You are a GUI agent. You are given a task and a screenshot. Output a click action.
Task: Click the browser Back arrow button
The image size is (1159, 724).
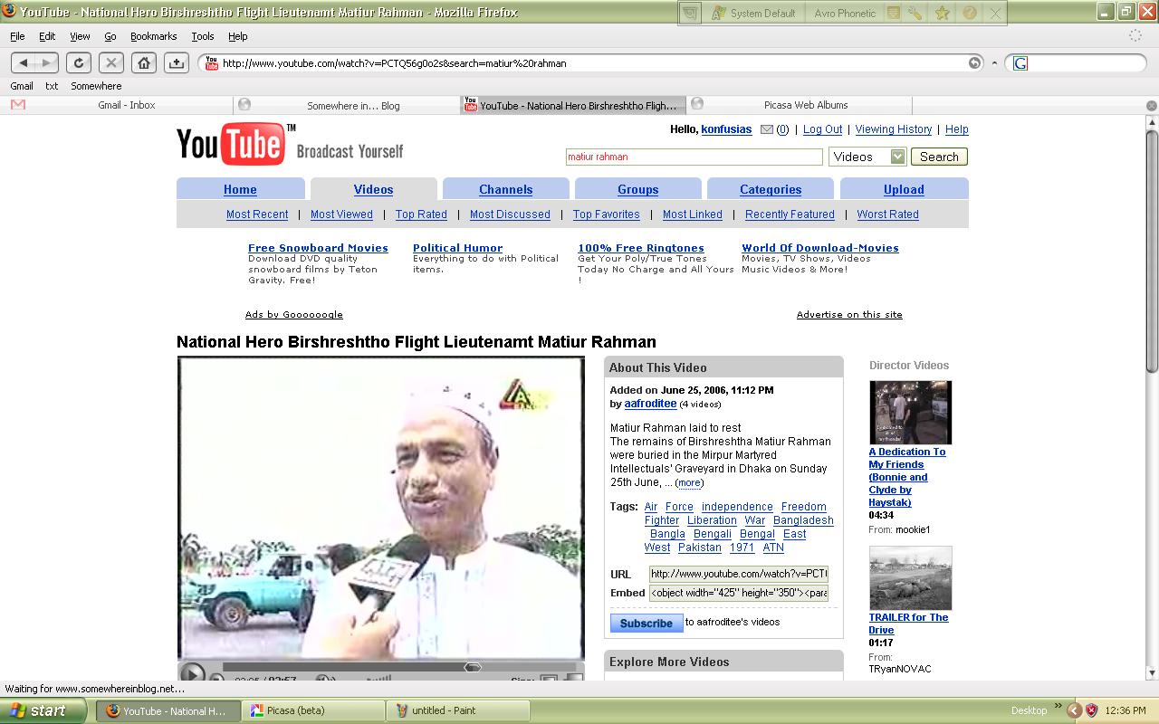tap(23, 62)
